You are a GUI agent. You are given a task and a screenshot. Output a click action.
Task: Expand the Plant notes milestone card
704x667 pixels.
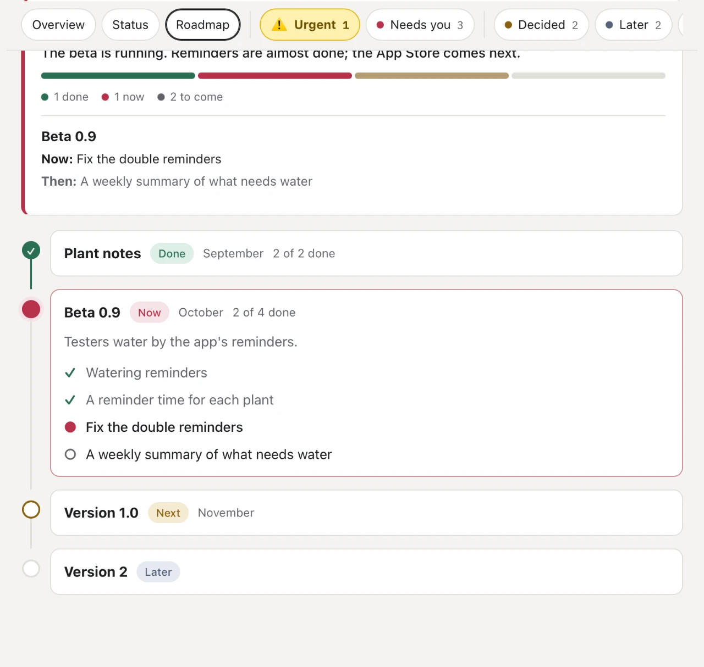[366, 253]
